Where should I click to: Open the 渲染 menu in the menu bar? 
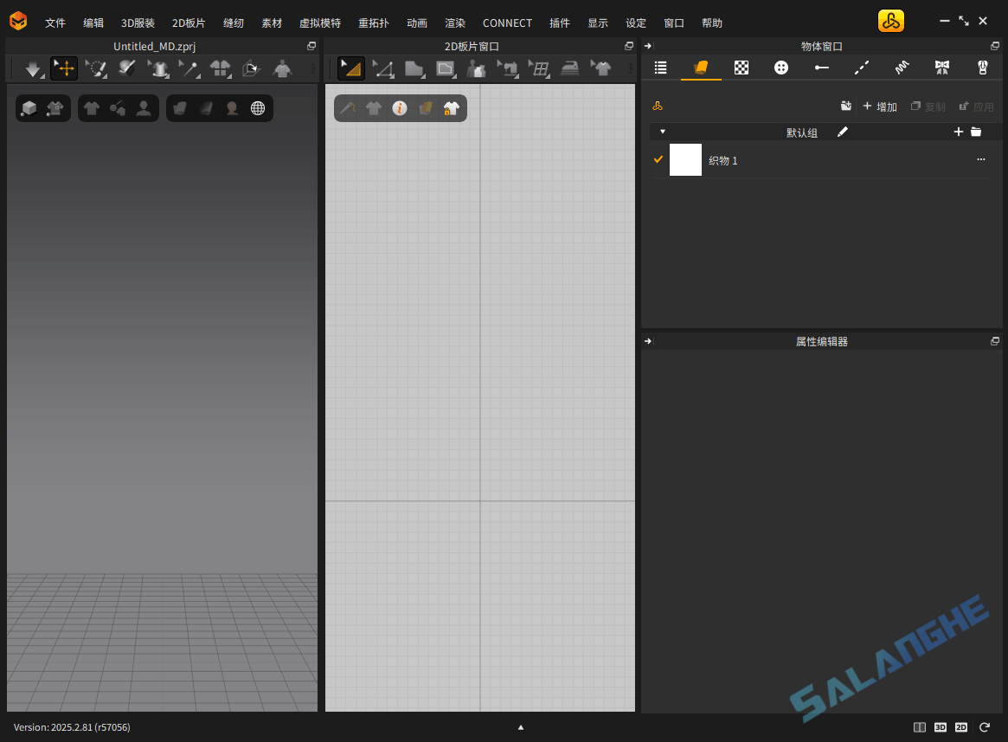pos(455,23)
